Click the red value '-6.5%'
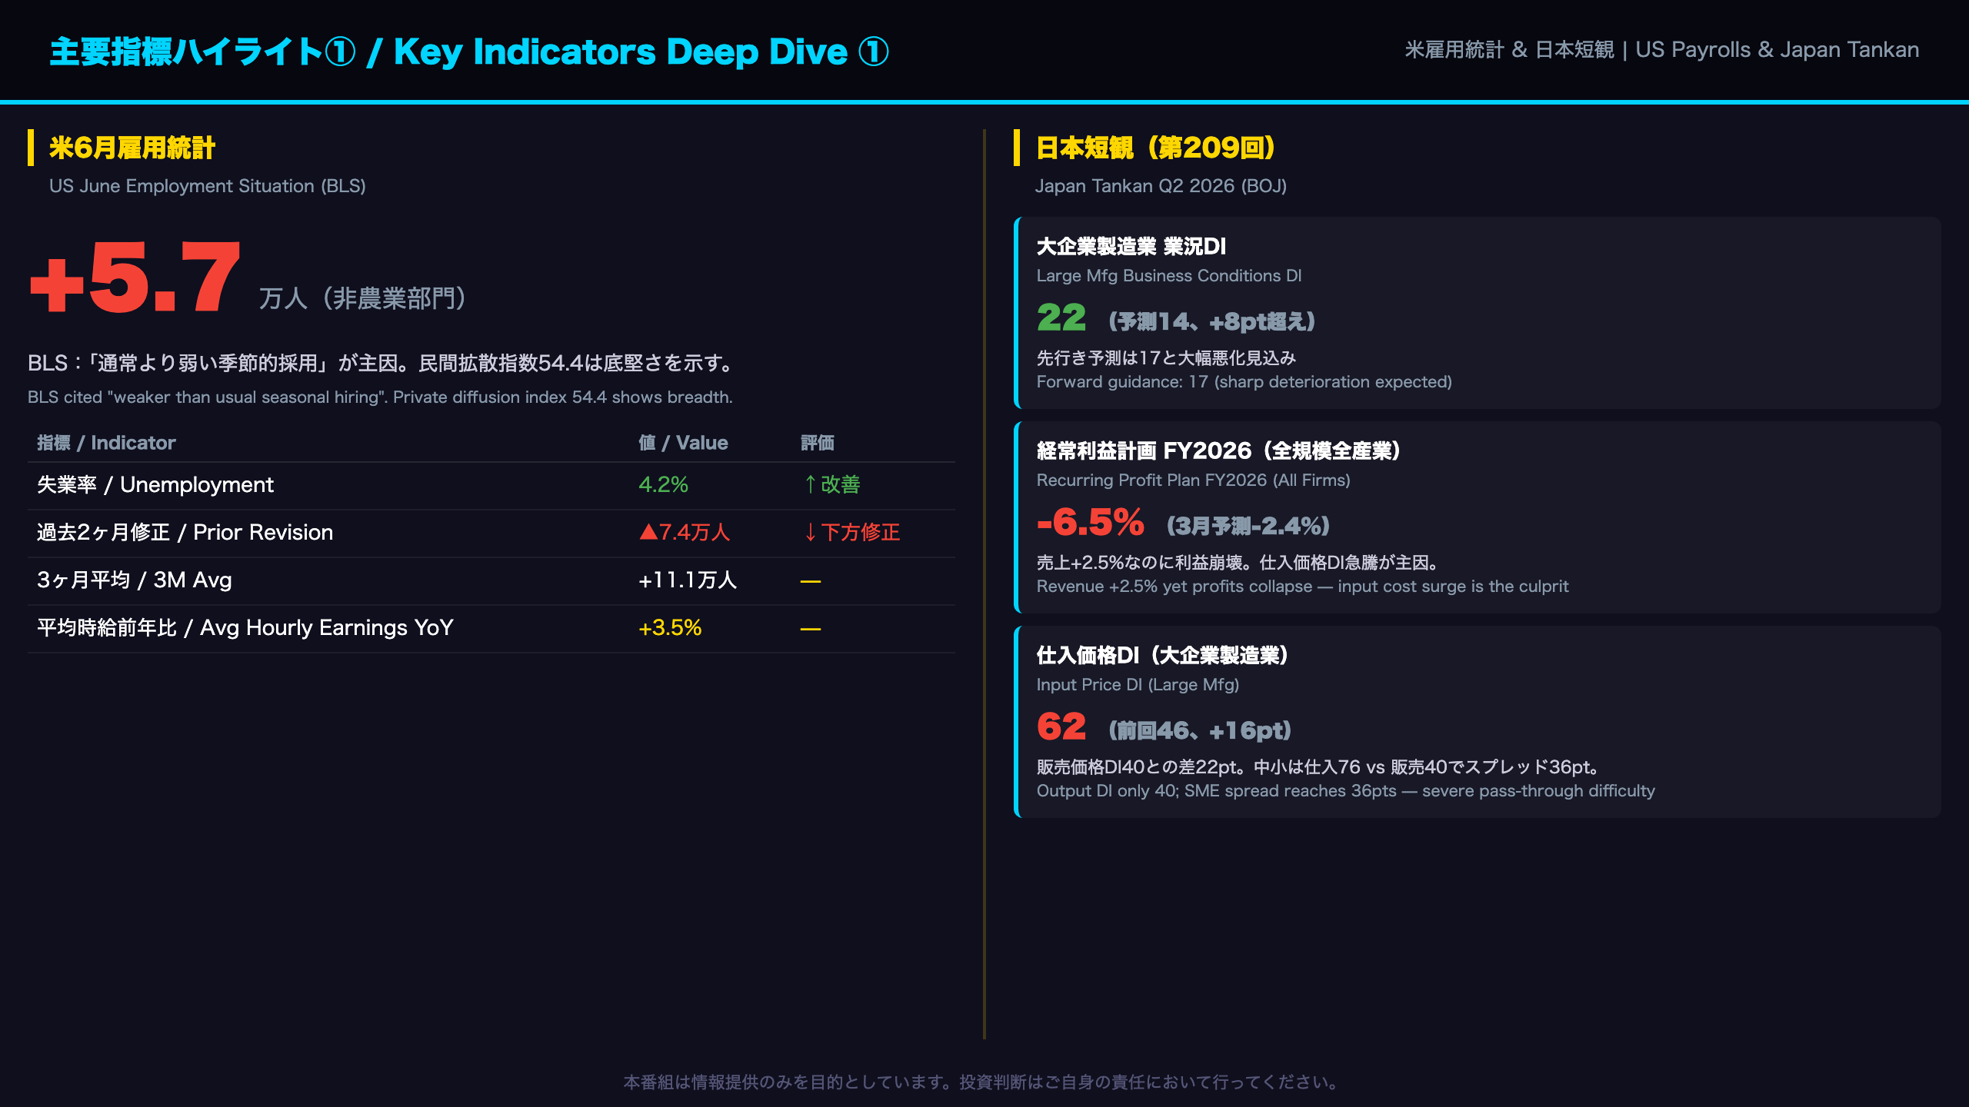Screen dimensions: 1969x1107 point(1091,523)
